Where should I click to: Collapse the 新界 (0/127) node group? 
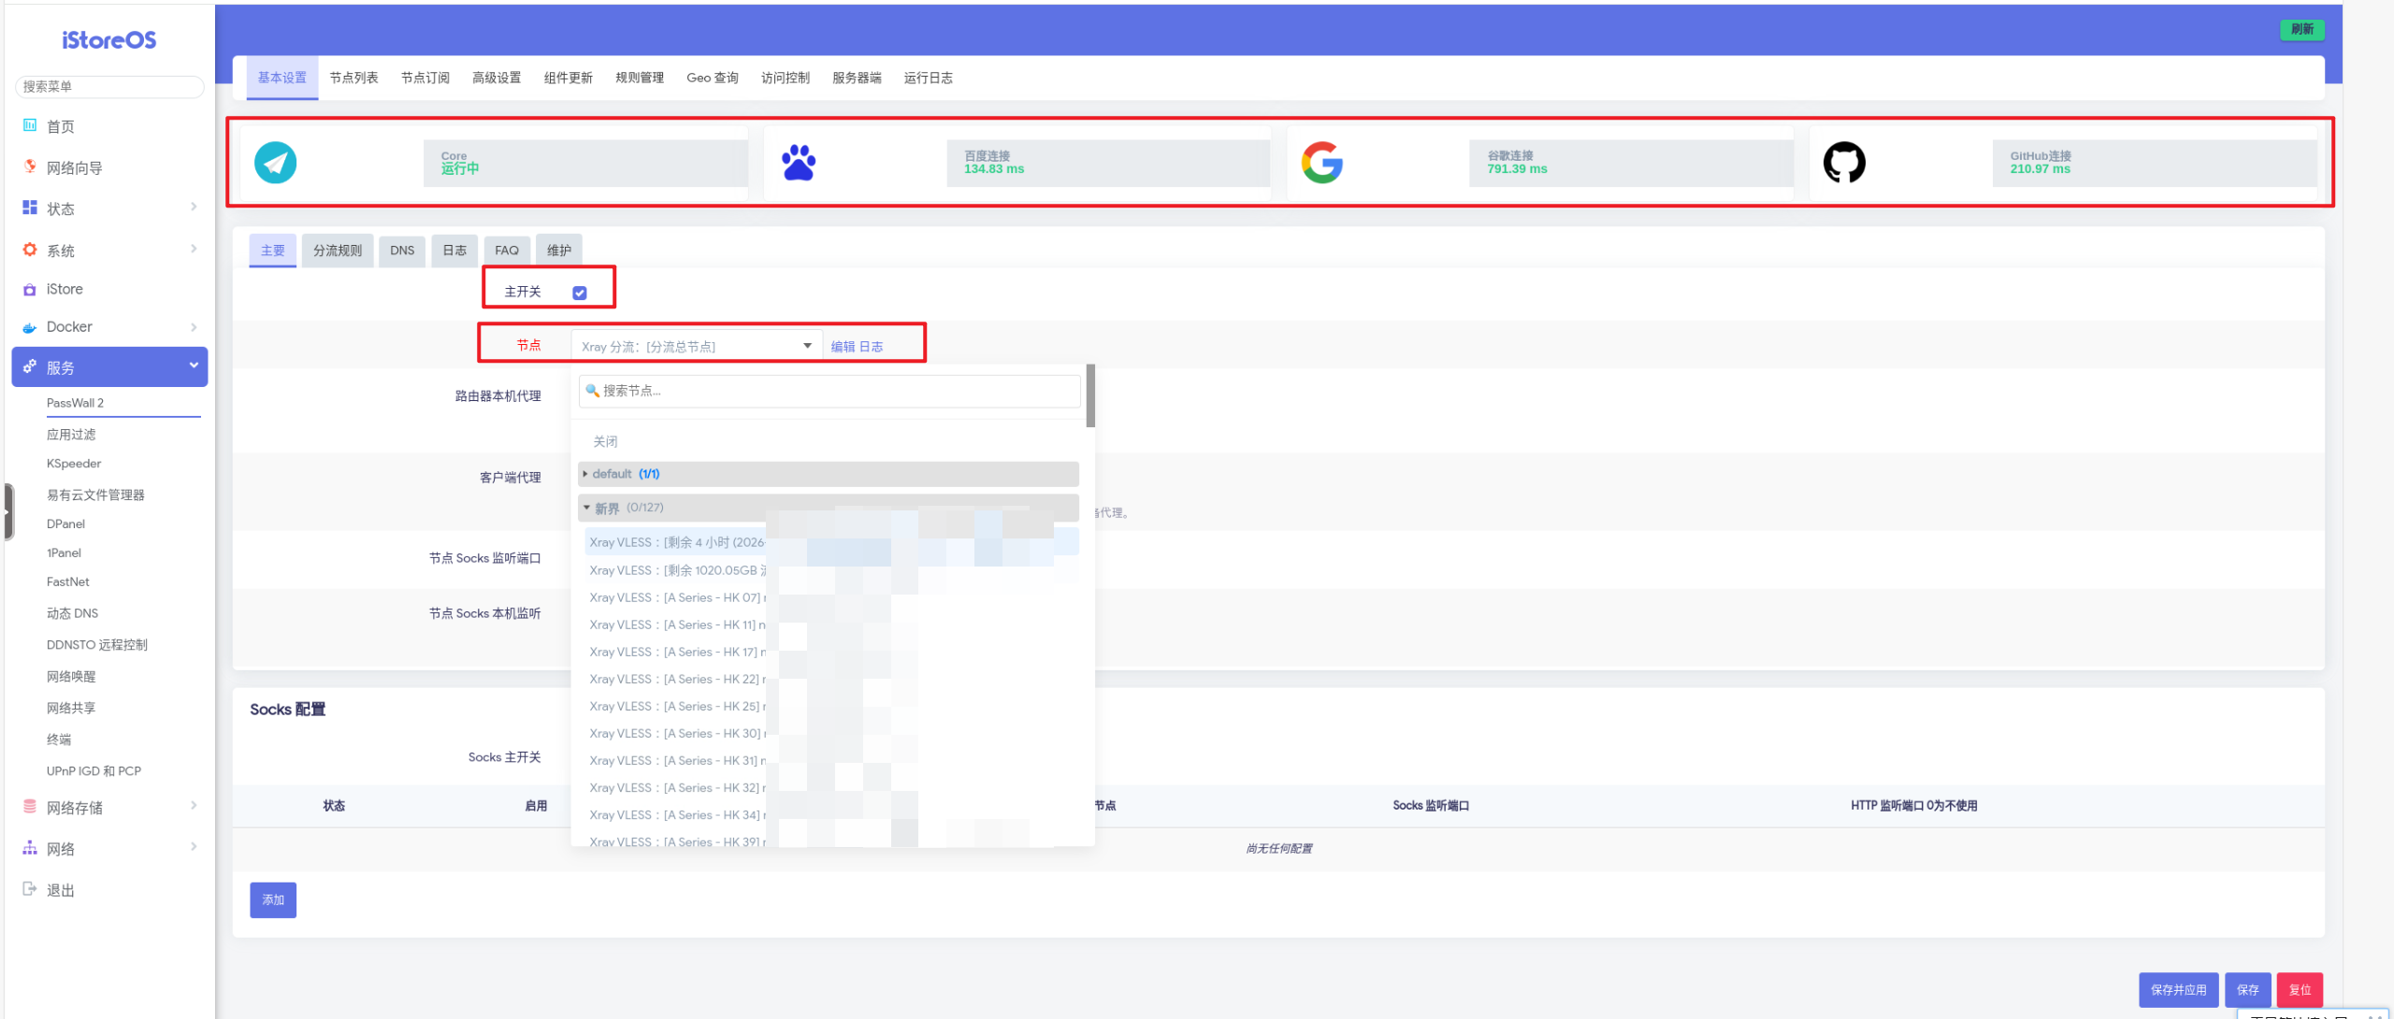point(829,508)
